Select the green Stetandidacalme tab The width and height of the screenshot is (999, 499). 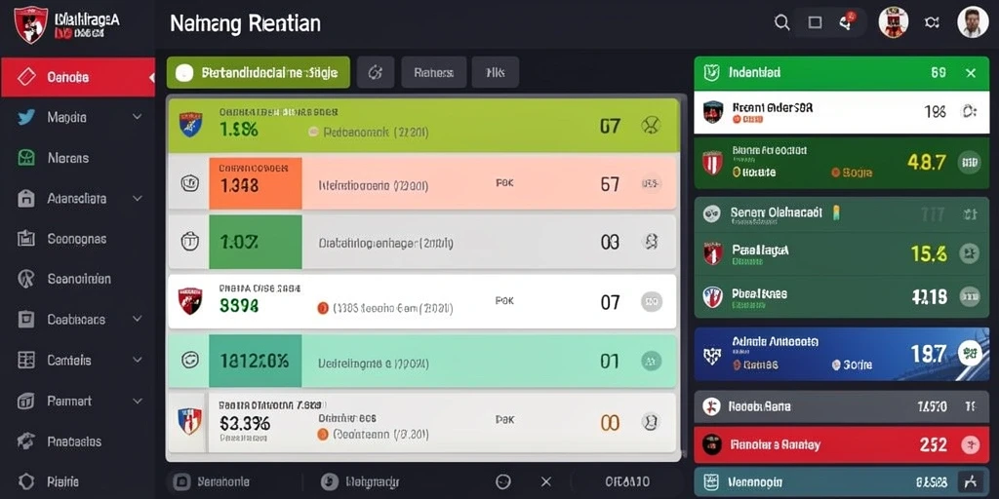258,72
